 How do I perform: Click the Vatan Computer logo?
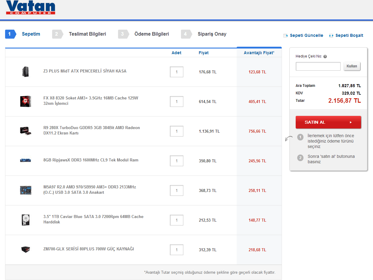click(31, 7)
